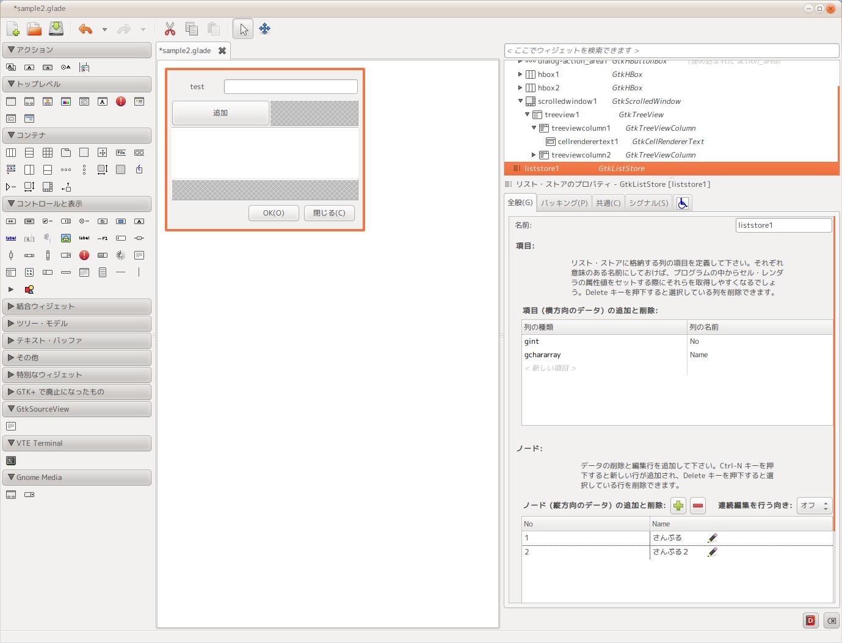Screen dimensions: 842x643
Task: Click the save project toolbar icon
Action: (x=56, y=29)
